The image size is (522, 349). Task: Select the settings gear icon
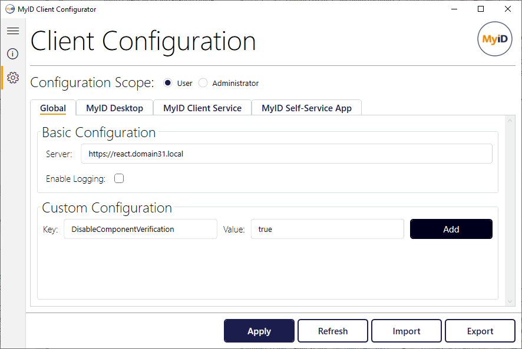pos(13,78)
